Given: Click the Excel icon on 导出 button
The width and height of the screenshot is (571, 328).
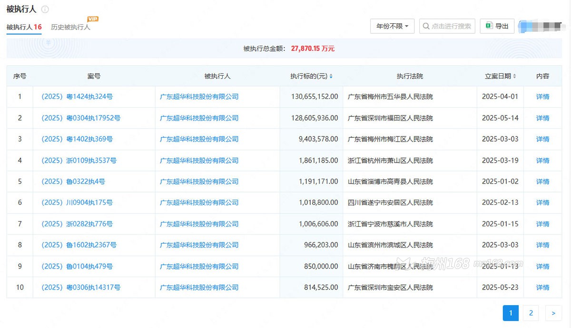Looking at the screenshot, I should (489, 26).
